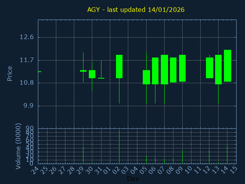Image resolution: width=245 pixels, height=184 pixels.
Task: Click the day 05 candlestick body
Action: pos(146,77)
